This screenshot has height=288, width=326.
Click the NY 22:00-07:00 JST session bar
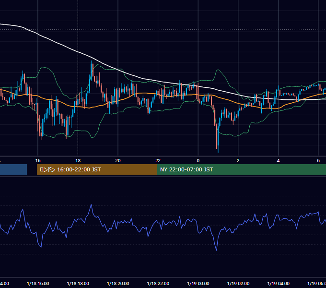click(x=241, y=169)
